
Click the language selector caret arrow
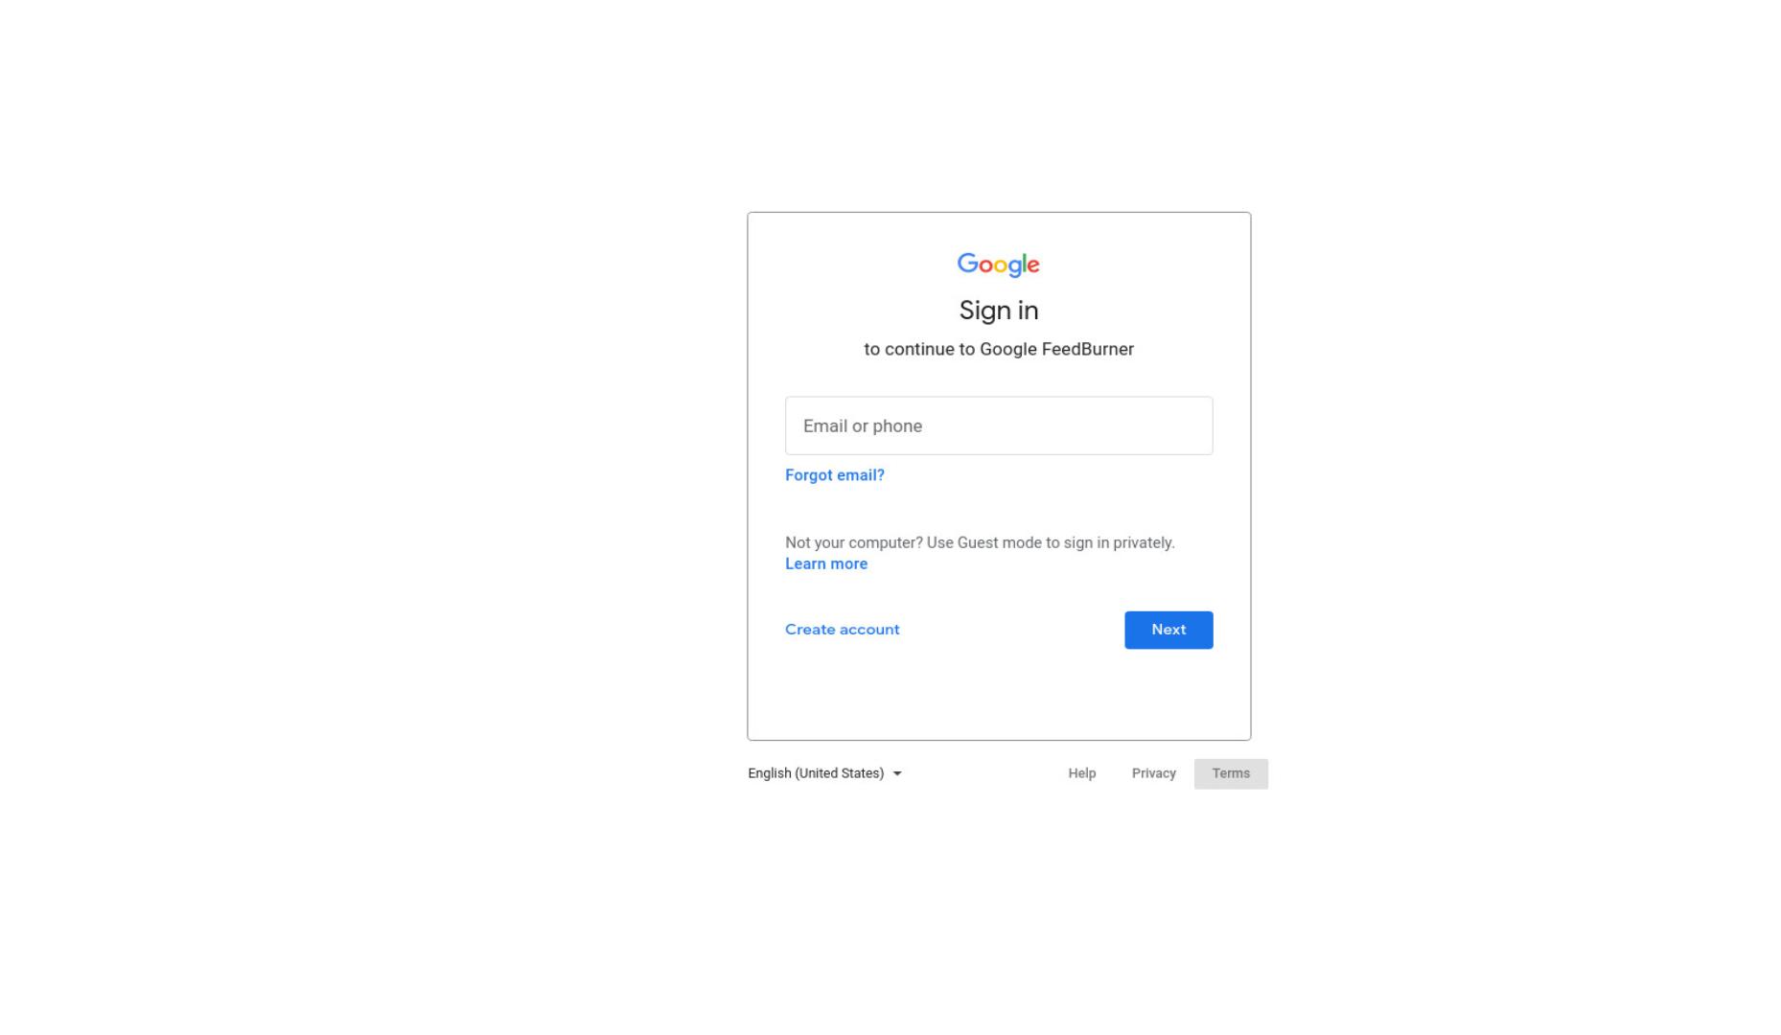pyautogui.click(x=897, y=774)
